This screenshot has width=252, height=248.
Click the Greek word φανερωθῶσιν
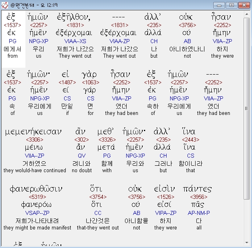click(36, 189)
